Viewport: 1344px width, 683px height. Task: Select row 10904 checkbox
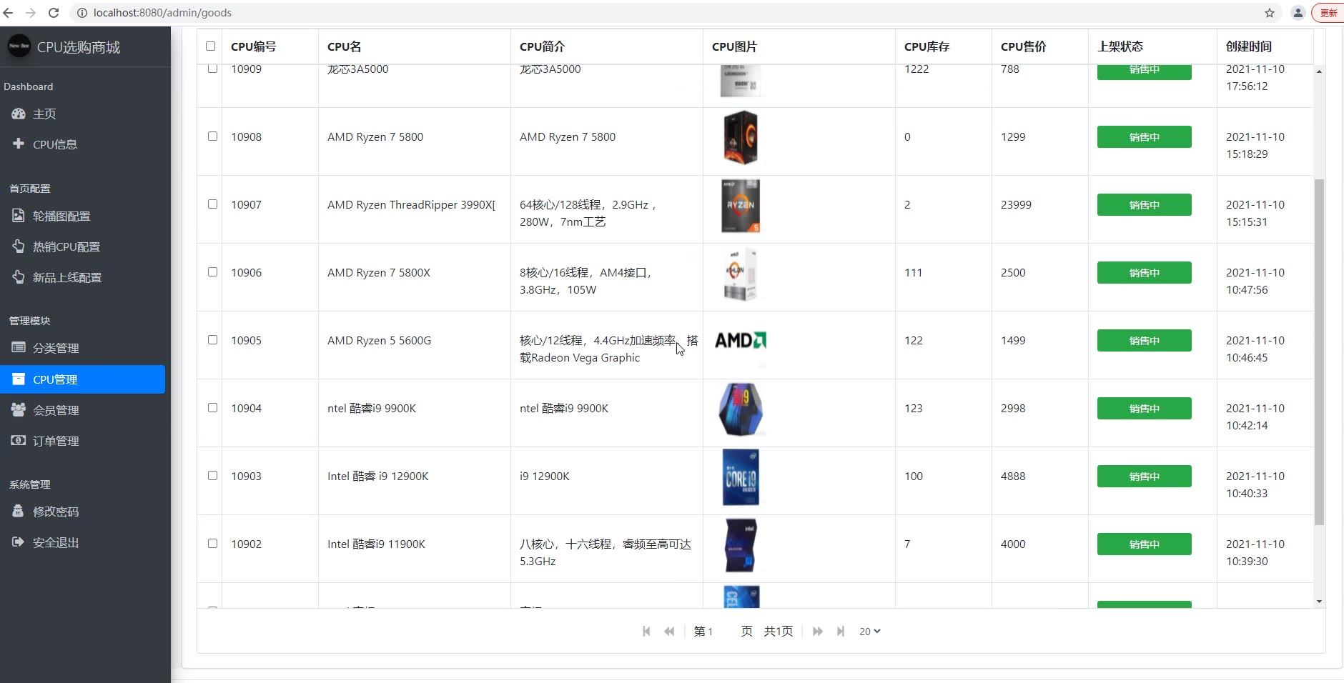point(212,407)
